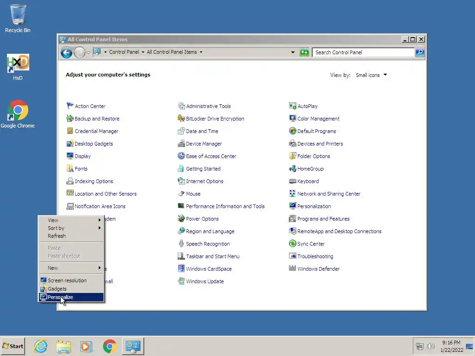This screenshot has height=356, width=475.
Task: Expand dropdown arrow after All Control Panel Items
Action: [201, 52]
